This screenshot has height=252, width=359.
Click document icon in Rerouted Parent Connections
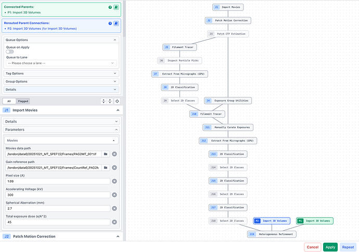(117, 23)
